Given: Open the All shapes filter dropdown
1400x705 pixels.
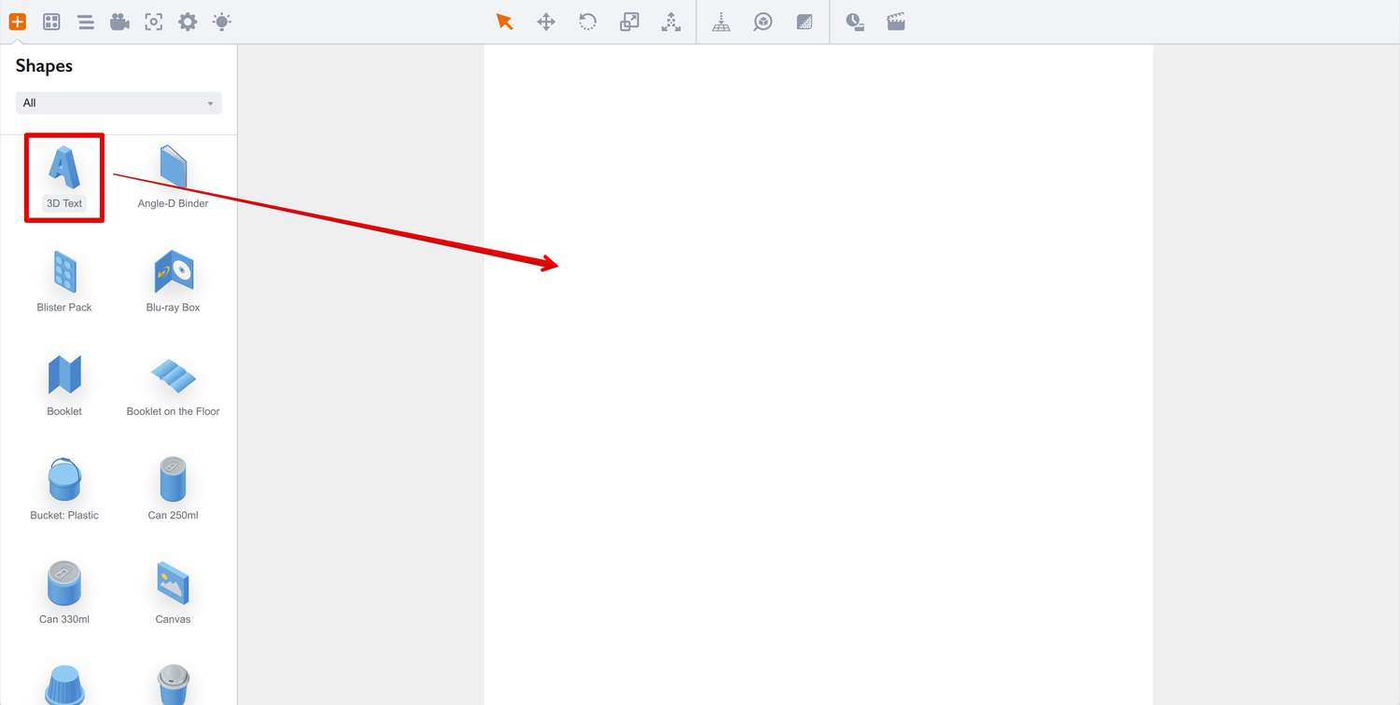Looking at the screenshot, I should click(119, 103).
